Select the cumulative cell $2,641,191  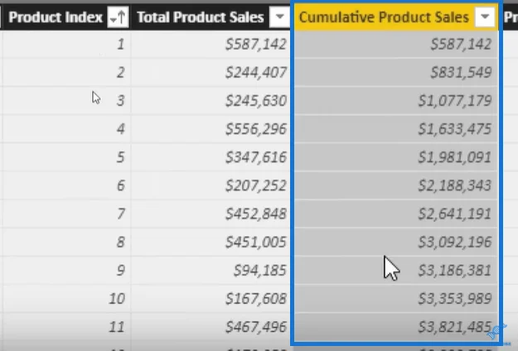click(396, 214)
